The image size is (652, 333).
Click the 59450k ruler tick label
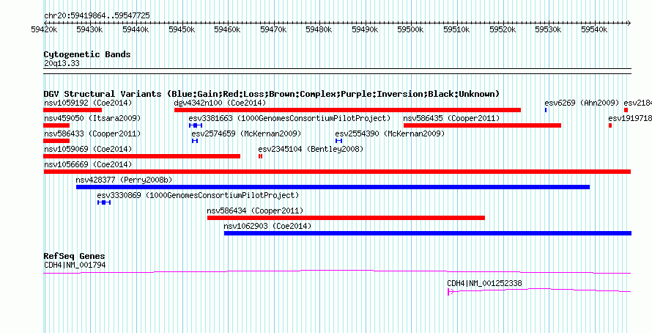[x=182, y=29]
